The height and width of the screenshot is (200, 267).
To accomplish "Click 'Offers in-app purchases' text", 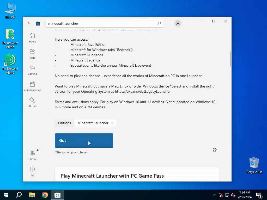I will (x=71, y=152).
